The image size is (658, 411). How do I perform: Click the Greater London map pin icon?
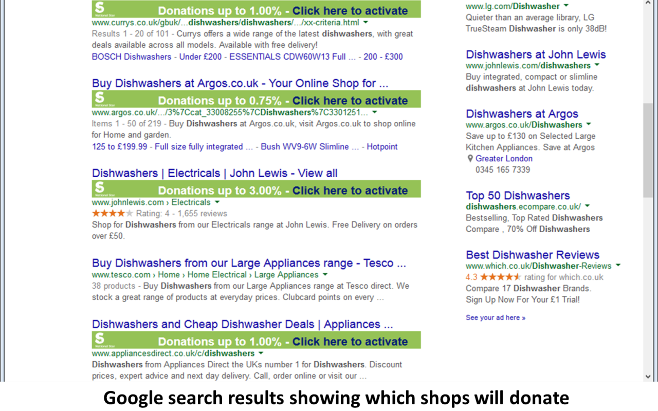point(469,159)
